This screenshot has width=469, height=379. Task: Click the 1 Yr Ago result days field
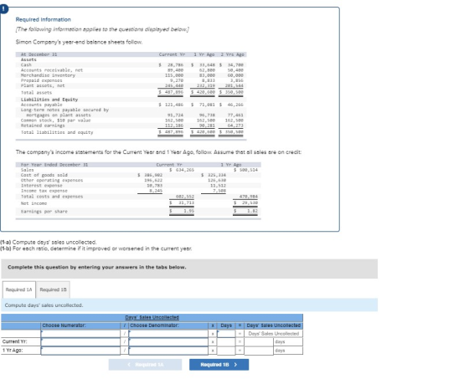[x=259, y=351]
